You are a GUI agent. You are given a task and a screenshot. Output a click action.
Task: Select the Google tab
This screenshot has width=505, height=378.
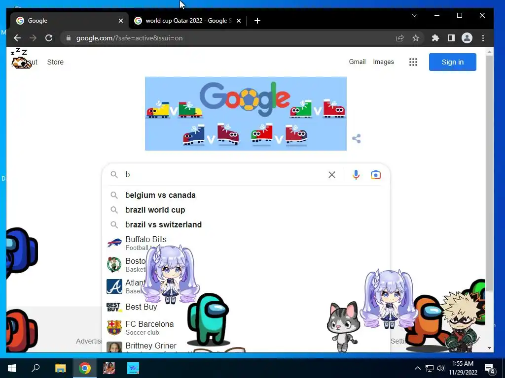tap(69, 21)
